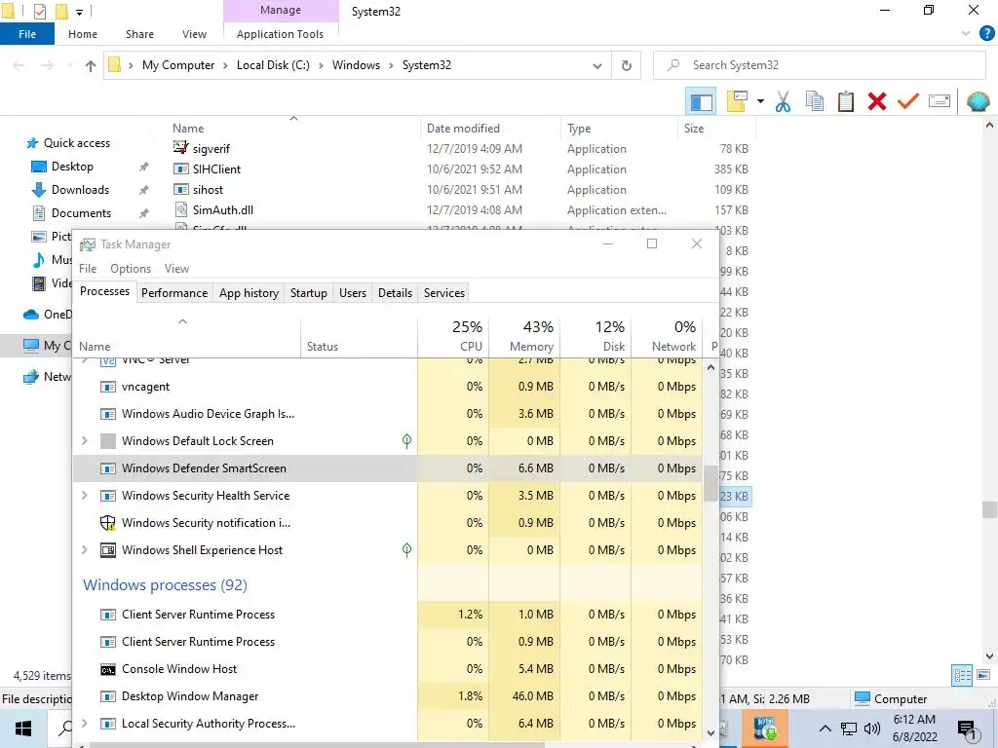Screen dimensions: 998x748
Task: Sort processes by the Memory column
Action: click(x=524, y=336)
